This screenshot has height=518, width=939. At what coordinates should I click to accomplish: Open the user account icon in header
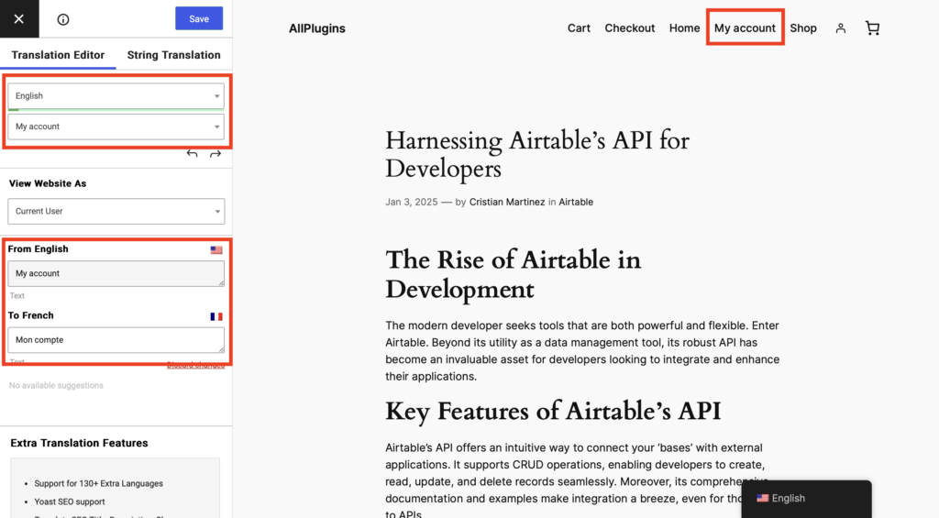[x=841, y=28]
